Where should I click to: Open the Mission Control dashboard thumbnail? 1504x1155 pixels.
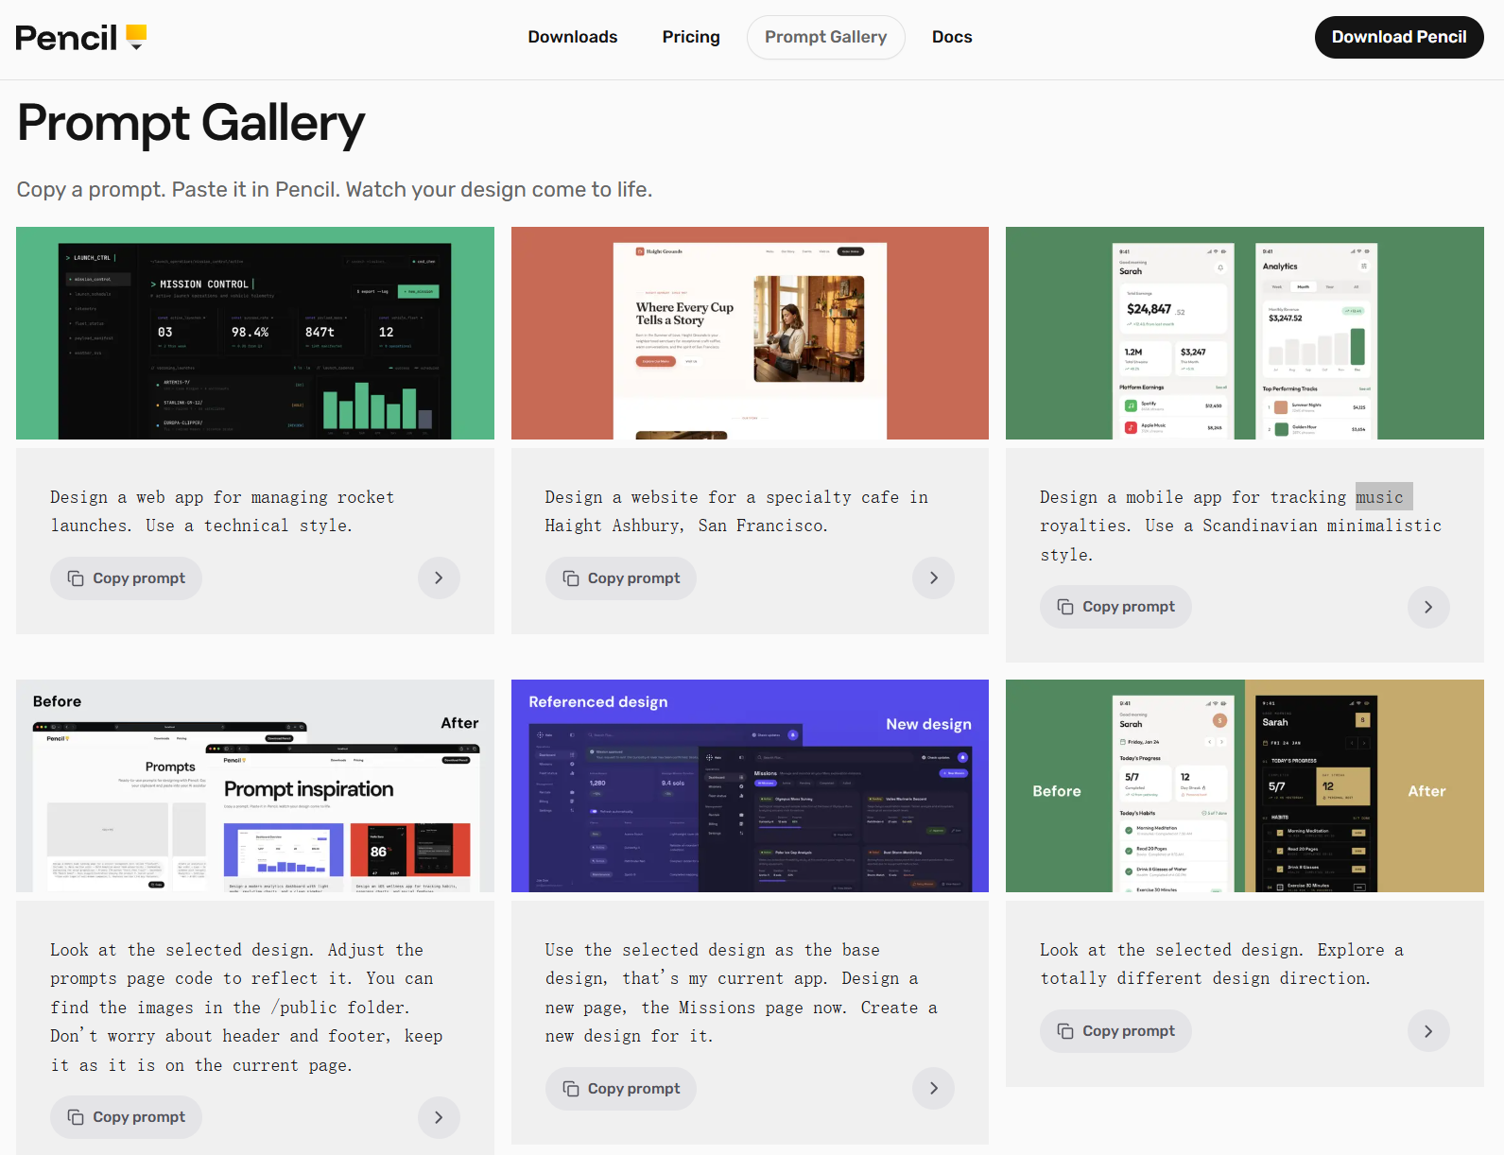pyautogui.click(x=254, y=333)
